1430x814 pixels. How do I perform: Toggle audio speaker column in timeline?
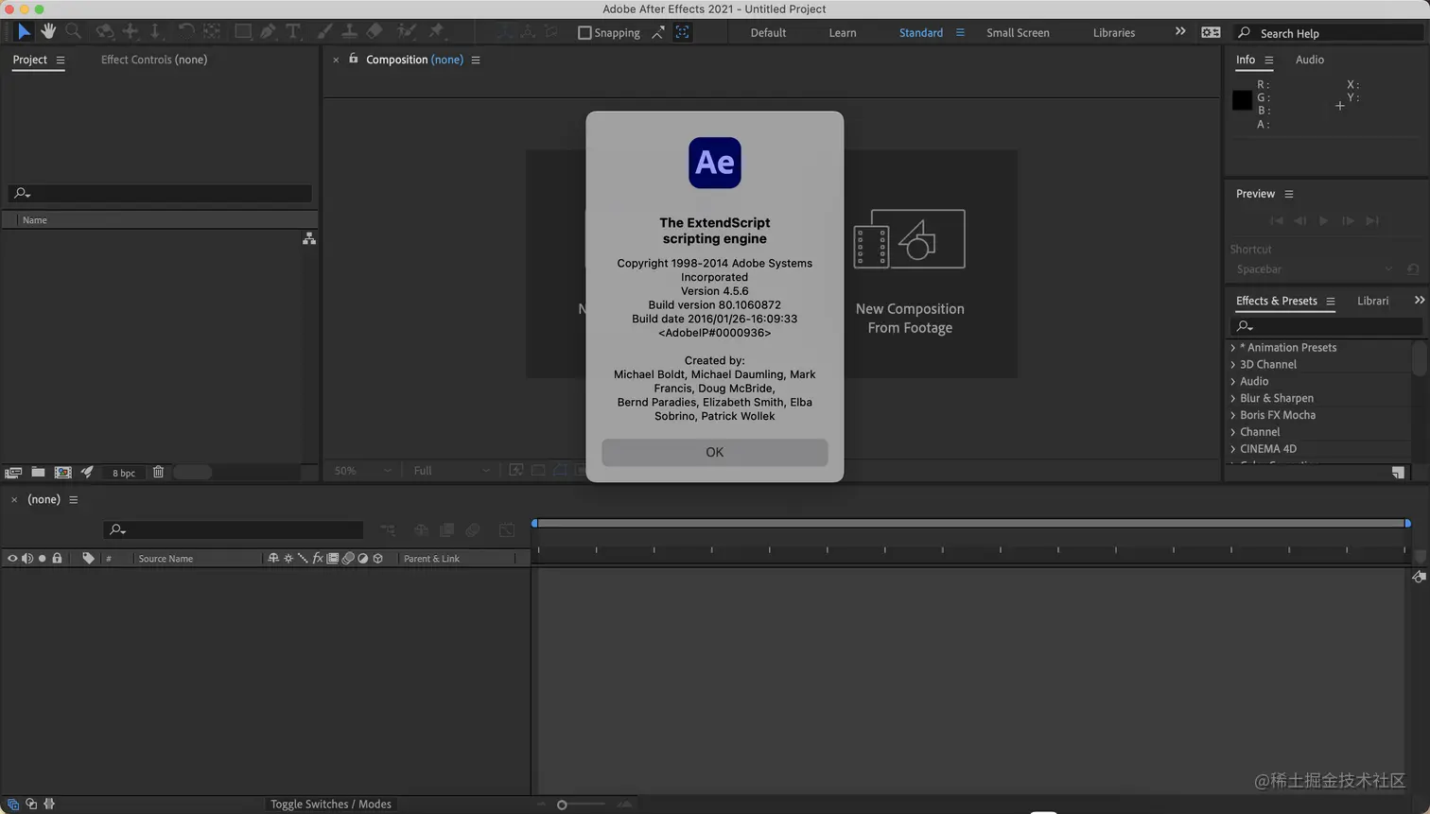27,558
